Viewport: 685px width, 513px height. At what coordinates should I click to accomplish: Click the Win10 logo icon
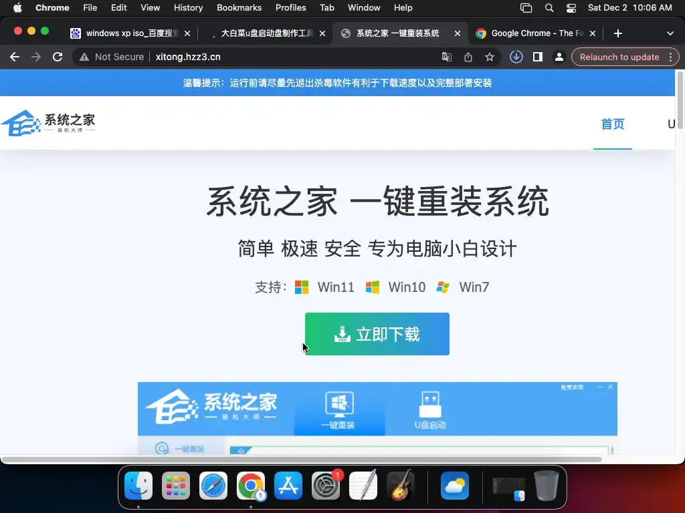pos(372,287)
